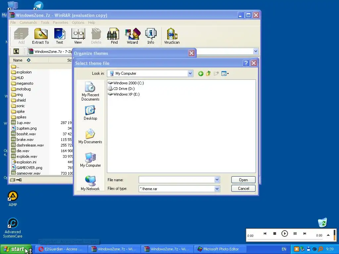
Task: Click the play button in media player
Action: click(x=284, y=233)
